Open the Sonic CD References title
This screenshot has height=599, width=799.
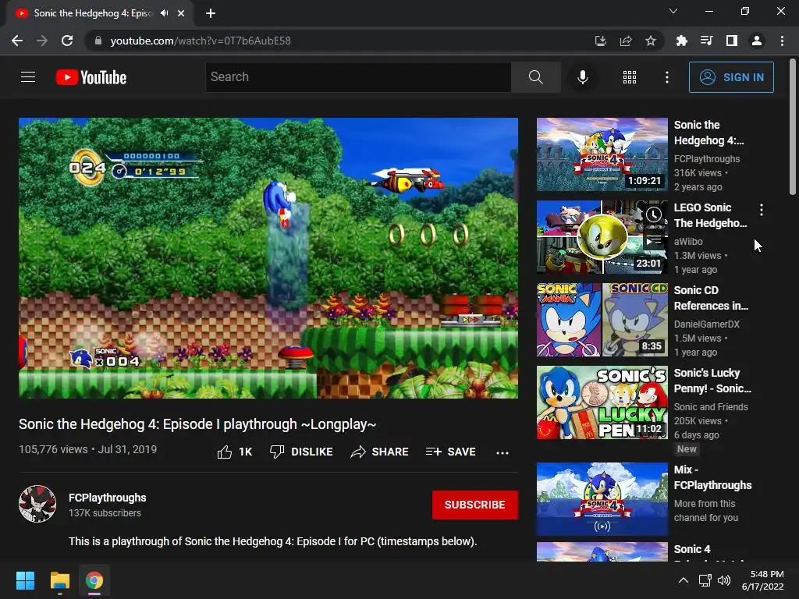pyautogui.click(x=711, y=298)
